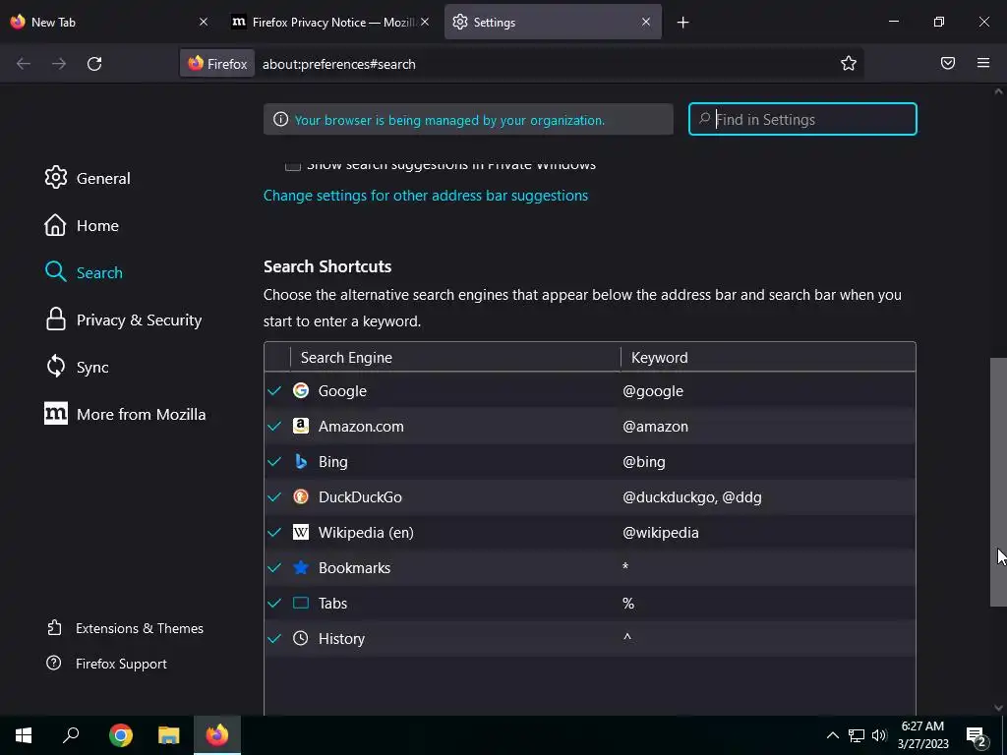Image resolution: width=1007 pixels, height=755 pixels.
Task: Open the notification center icon
Action: tap(977, 736)
